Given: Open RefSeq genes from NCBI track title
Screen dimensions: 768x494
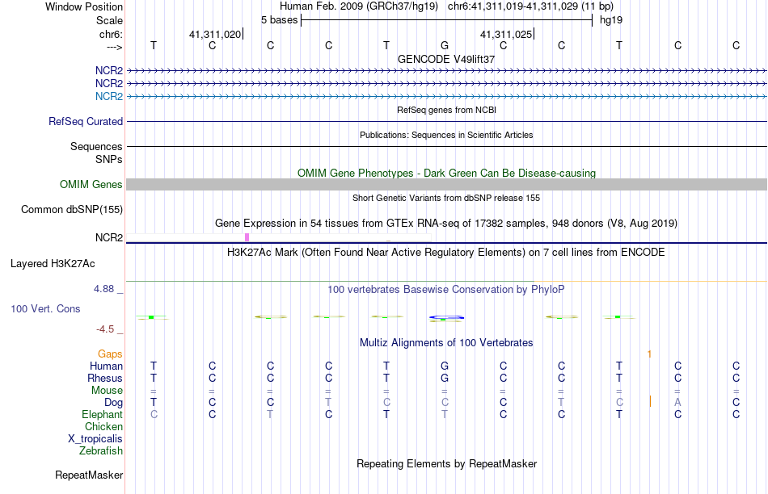Looking at the screenshot, I should click(x=446, y=110).
